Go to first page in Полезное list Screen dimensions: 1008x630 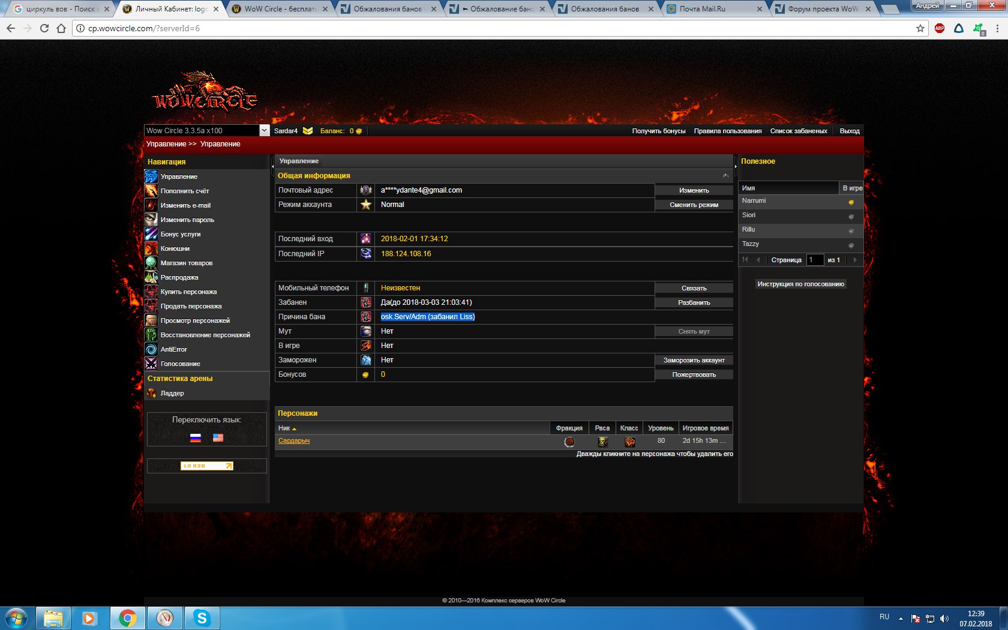745,260
